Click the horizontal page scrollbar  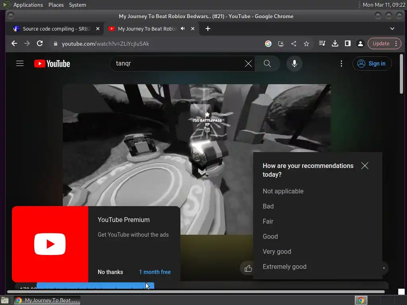(x=196, y=292)
